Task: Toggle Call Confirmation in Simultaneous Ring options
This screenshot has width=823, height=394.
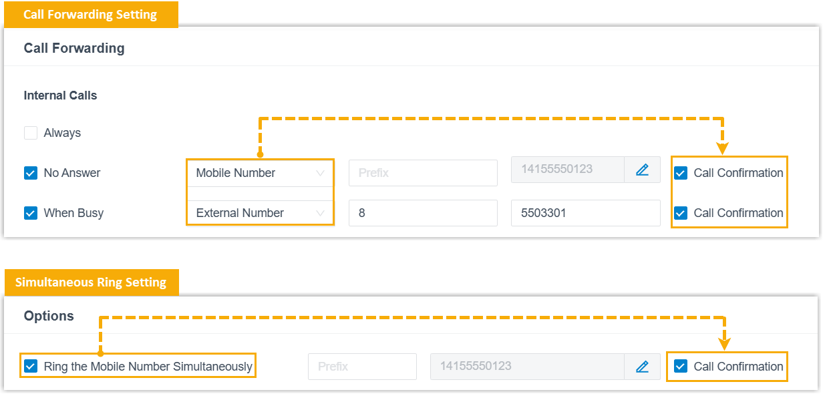Action: (681, 367)
